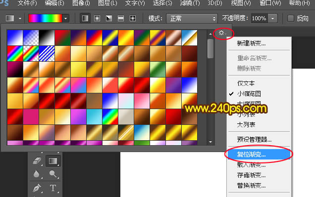Open the 不透明度 opacity slider arrow
Viewport: 315px width, 197px height.
[x=273, y=18]
